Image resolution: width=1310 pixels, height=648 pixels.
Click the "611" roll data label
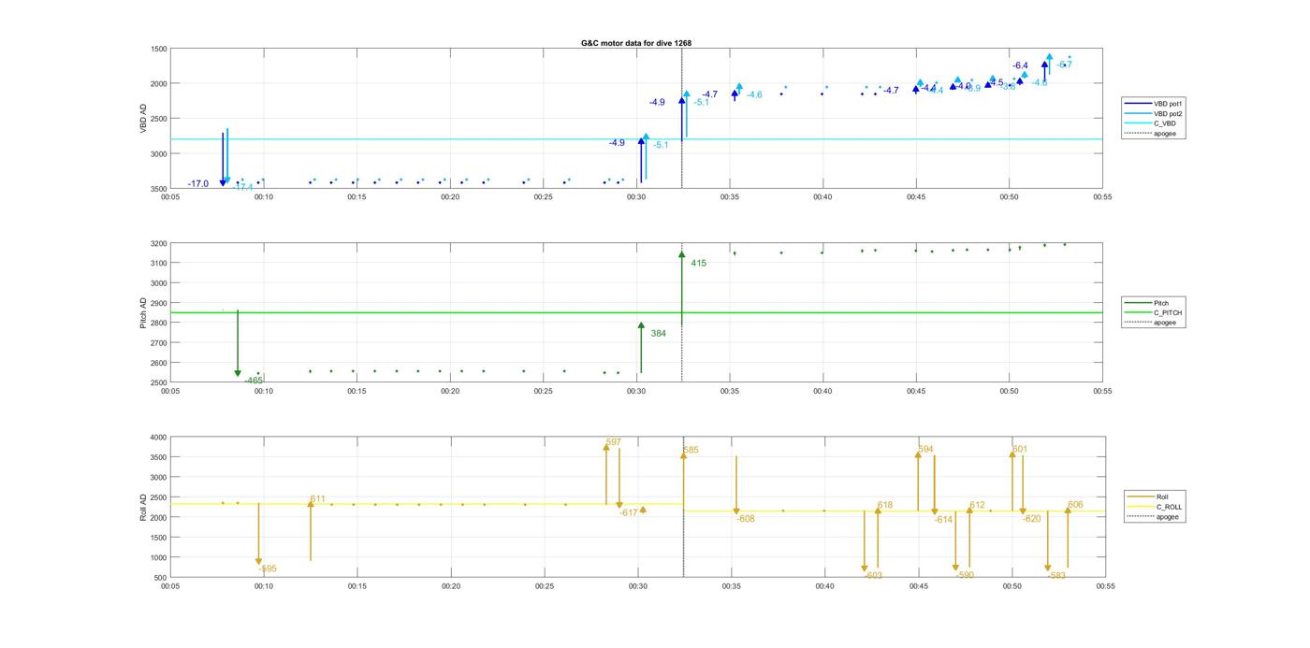[x=318, y=499]
